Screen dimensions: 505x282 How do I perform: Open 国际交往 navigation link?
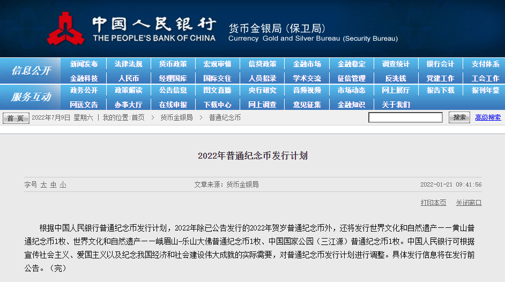(x=218, y=78)
